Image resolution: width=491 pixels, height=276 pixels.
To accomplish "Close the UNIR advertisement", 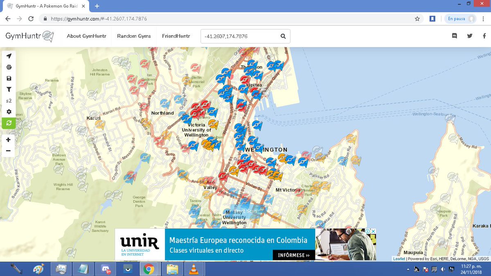I will [x=373, y=231].
